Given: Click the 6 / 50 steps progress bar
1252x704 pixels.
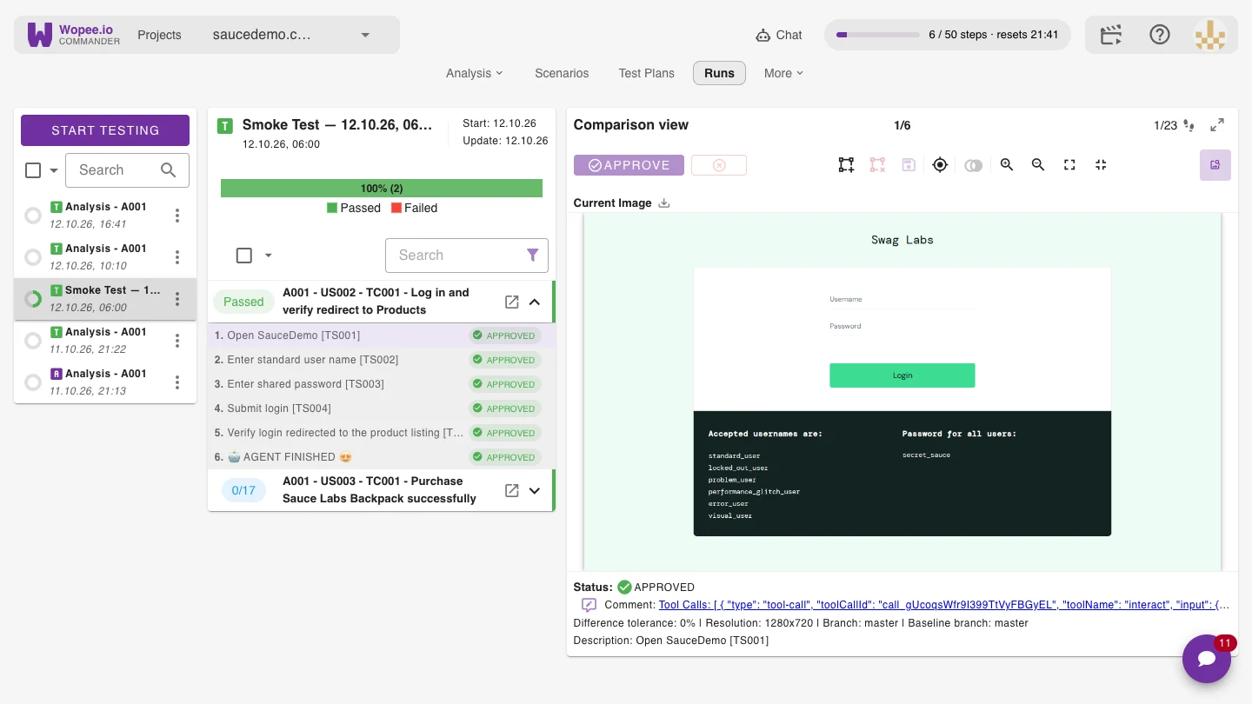Looking at the screenshot, I should 878,35.
